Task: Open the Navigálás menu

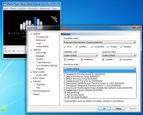Action: point(33,8)
